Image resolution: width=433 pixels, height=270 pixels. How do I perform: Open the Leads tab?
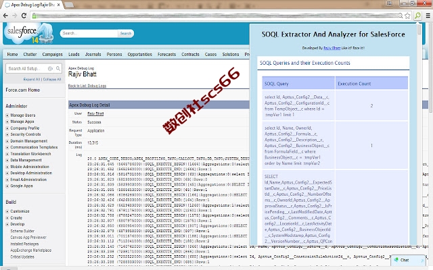(74, 54)
